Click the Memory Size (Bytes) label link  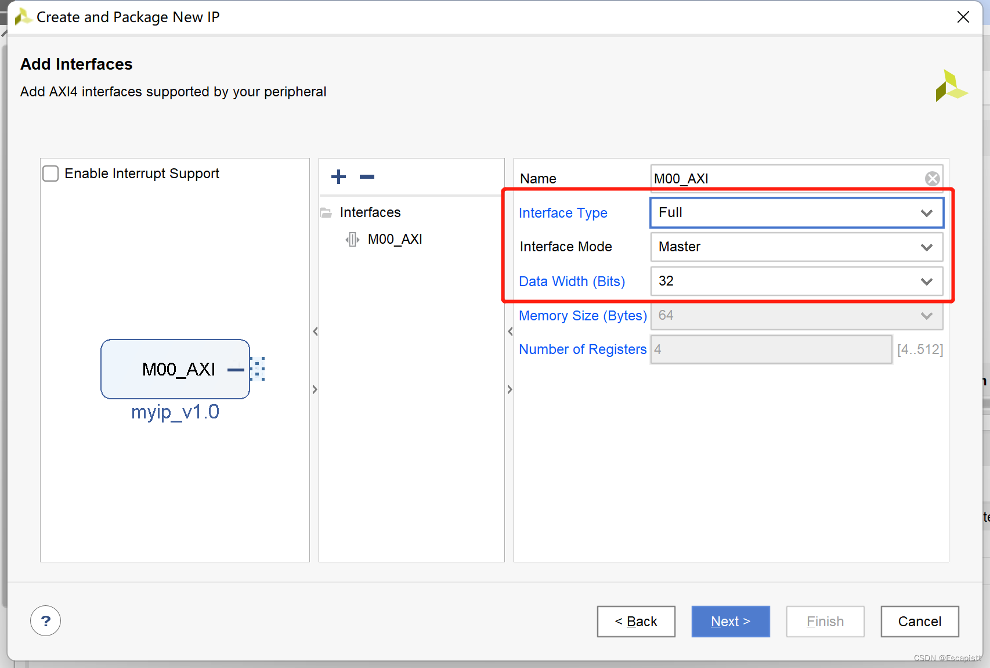point(583,316)
